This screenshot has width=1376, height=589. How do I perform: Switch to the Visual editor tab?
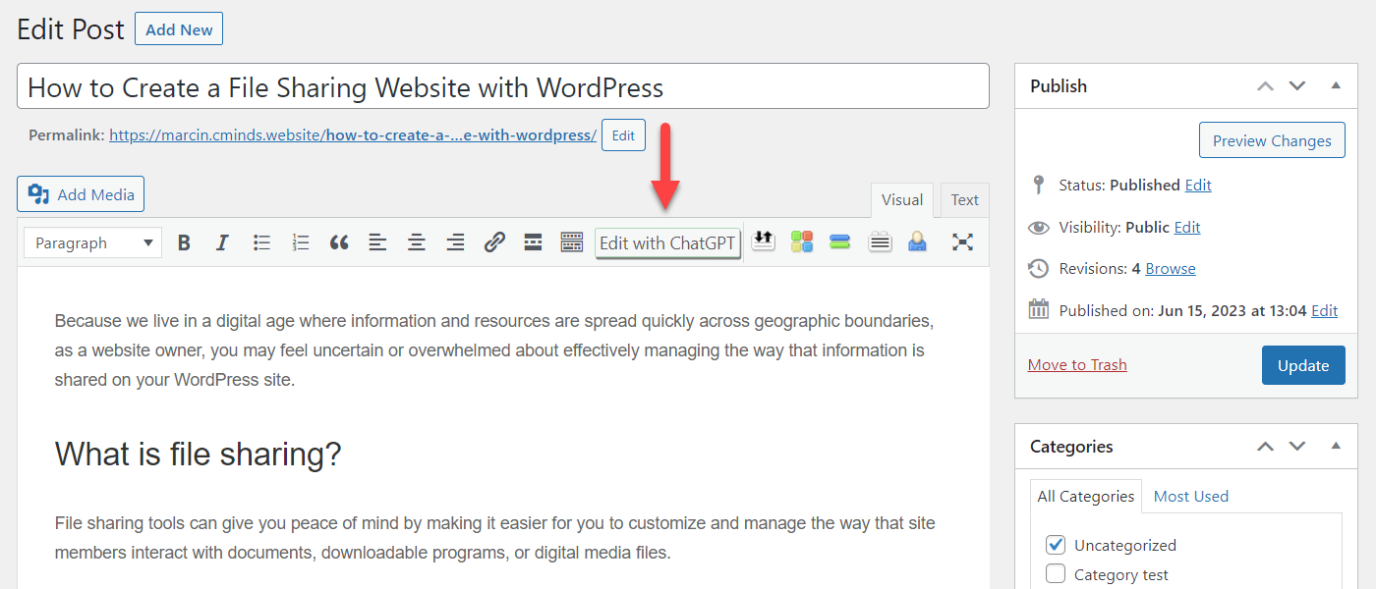(x=902, y=200)
